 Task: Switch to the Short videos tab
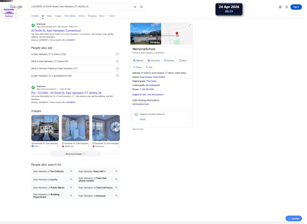70,16
